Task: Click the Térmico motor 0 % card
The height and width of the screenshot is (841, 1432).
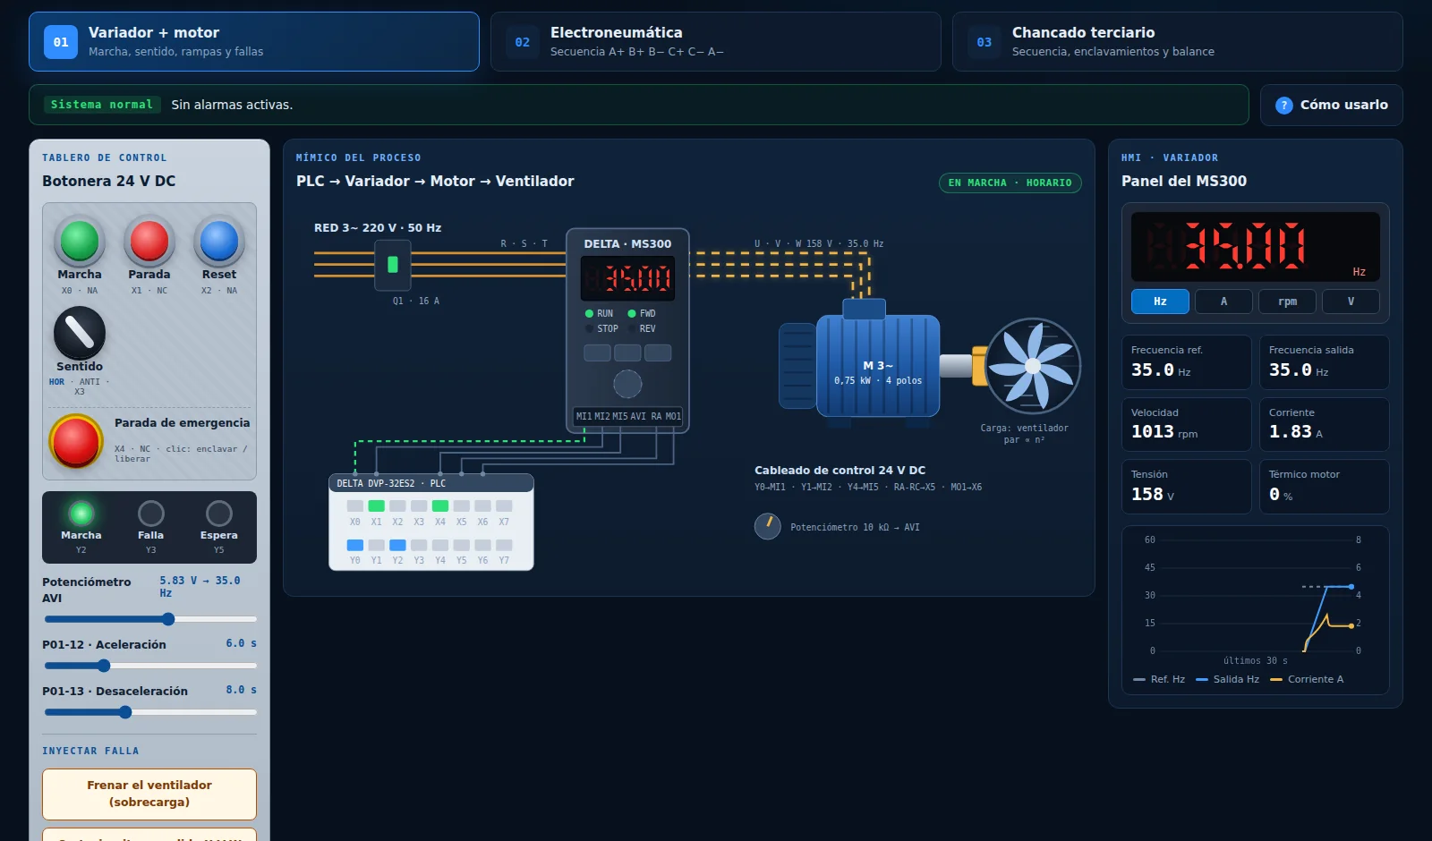Action: [1325, 487]
